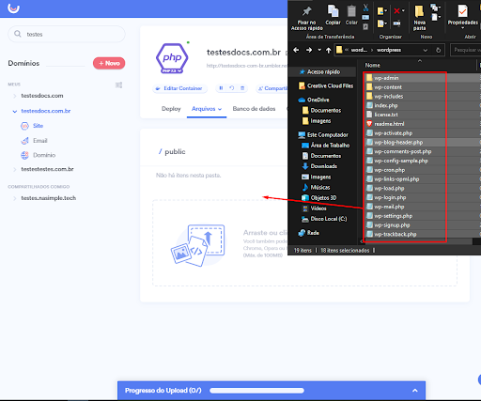Click the domain search field with testes
Screen dimensions: 481x401
click(67, 34)
